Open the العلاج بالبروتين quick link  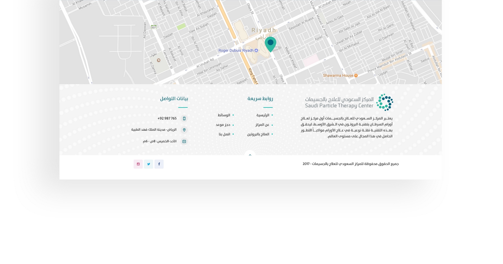coord(258,134)
